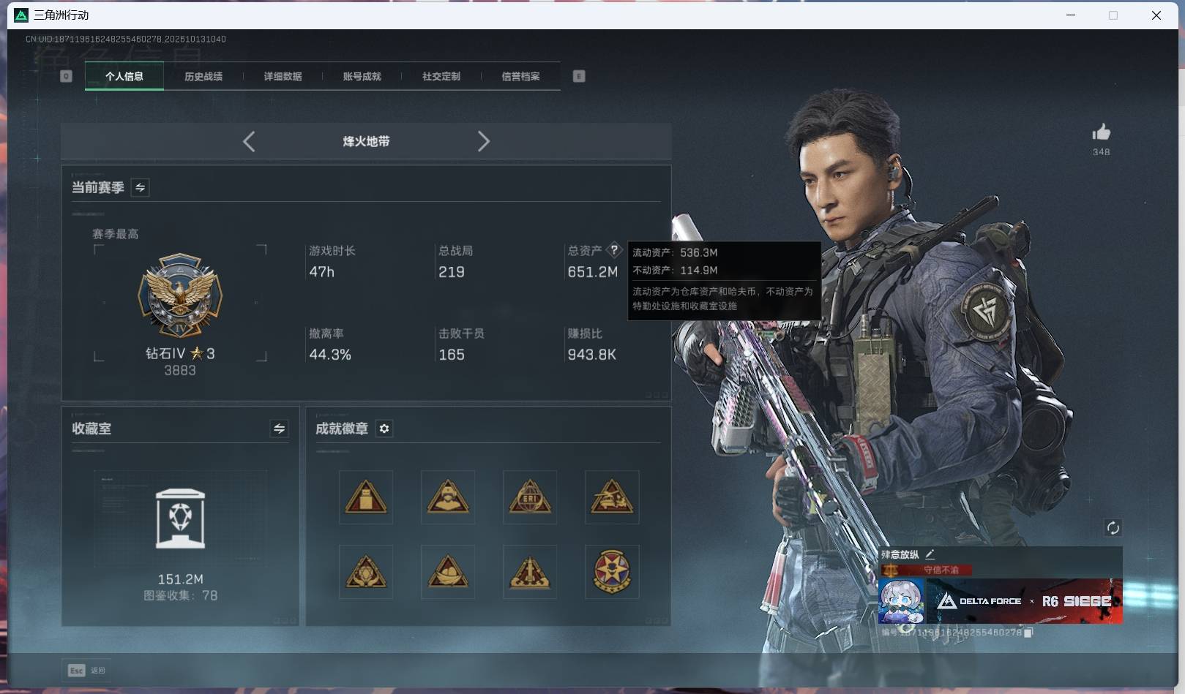Viewport: 1185px width, 694px height.
Task: Select the second badge in bottom row
Action: (x=448, y=572)
